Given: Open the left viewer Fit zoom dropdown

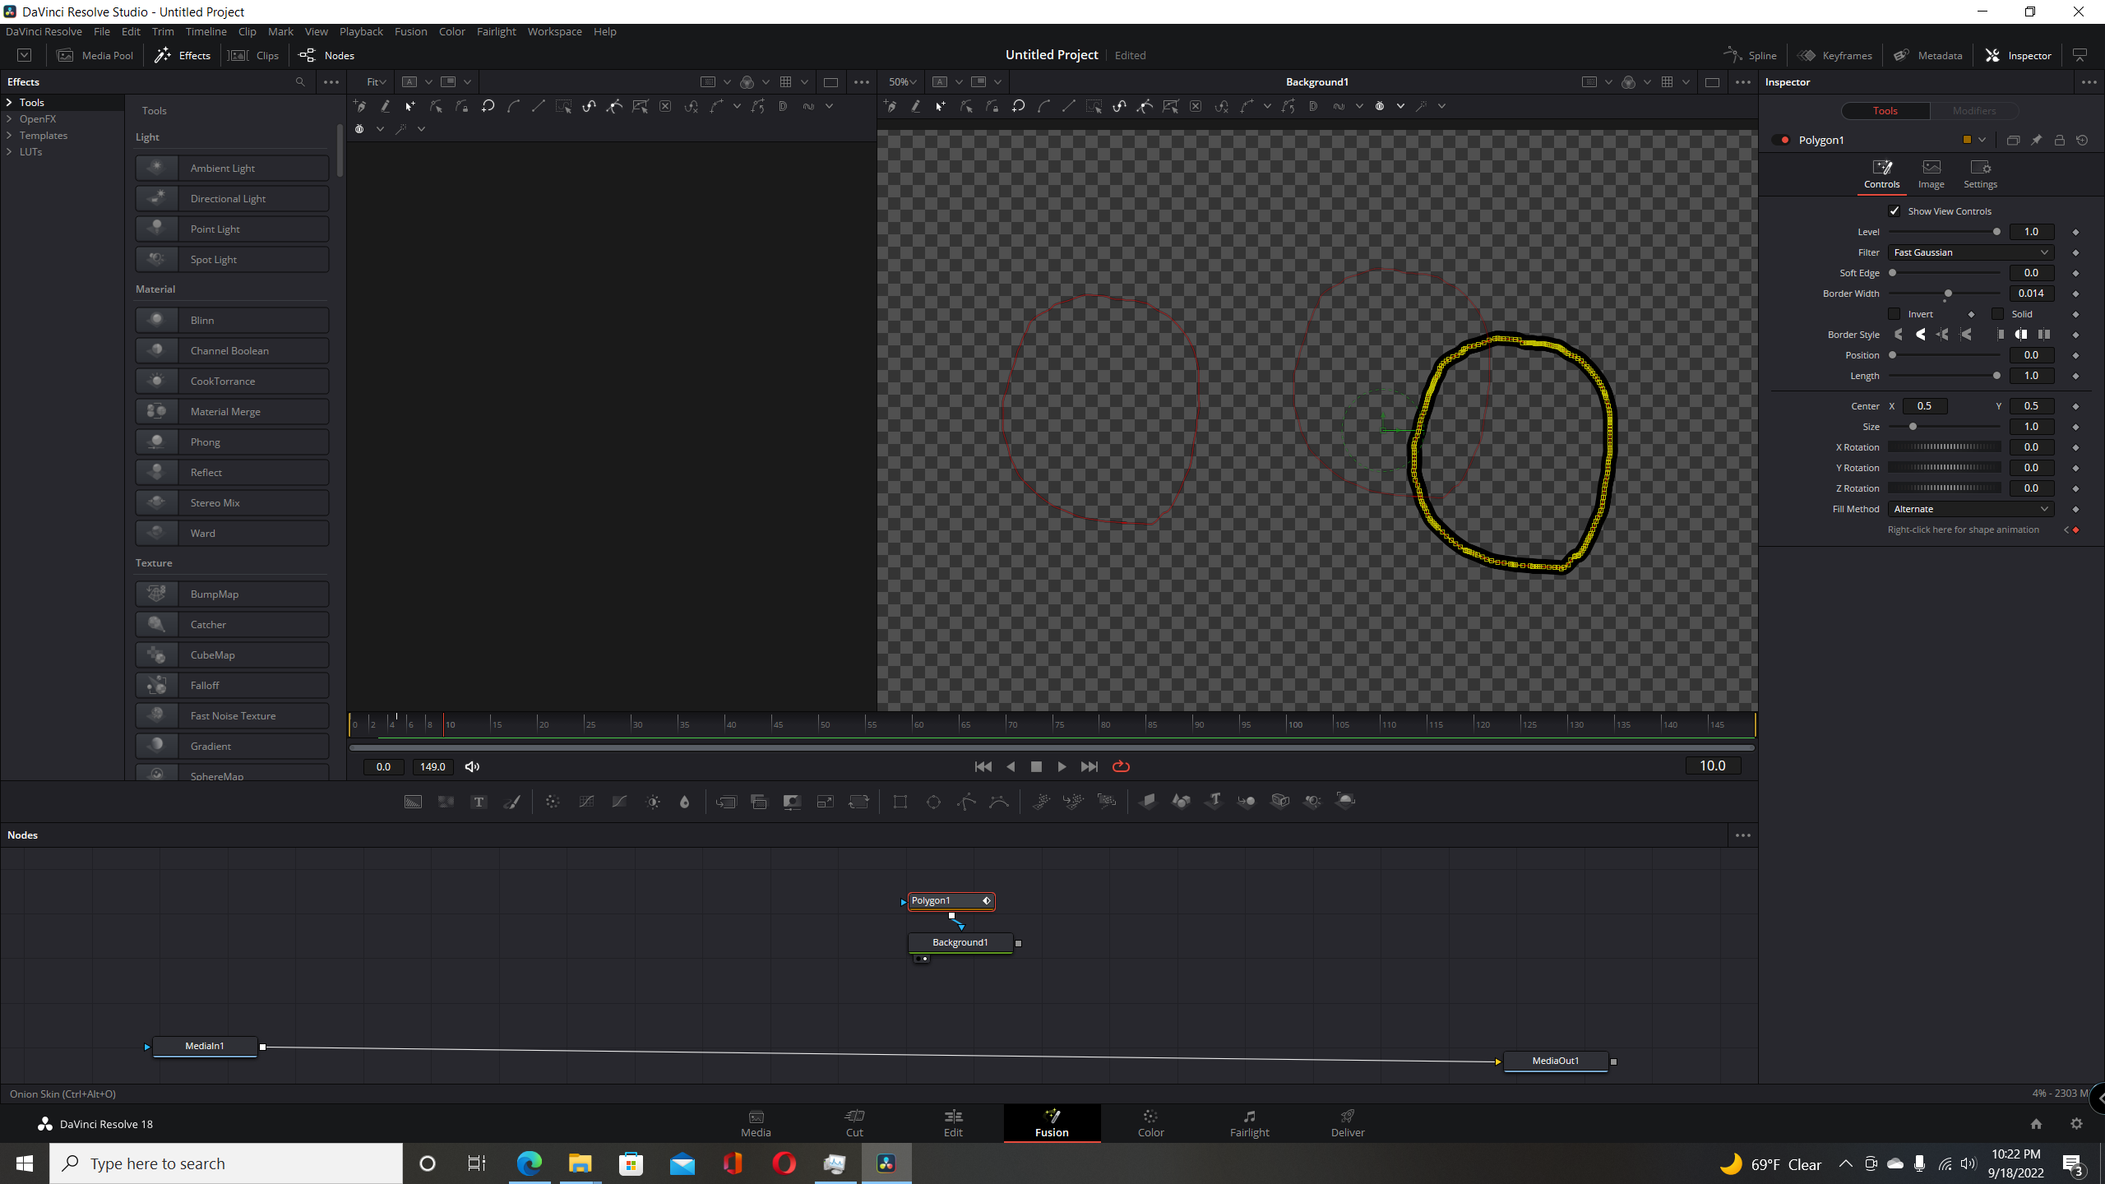Looking at the screenshot, I should click(x=376, y=82).
